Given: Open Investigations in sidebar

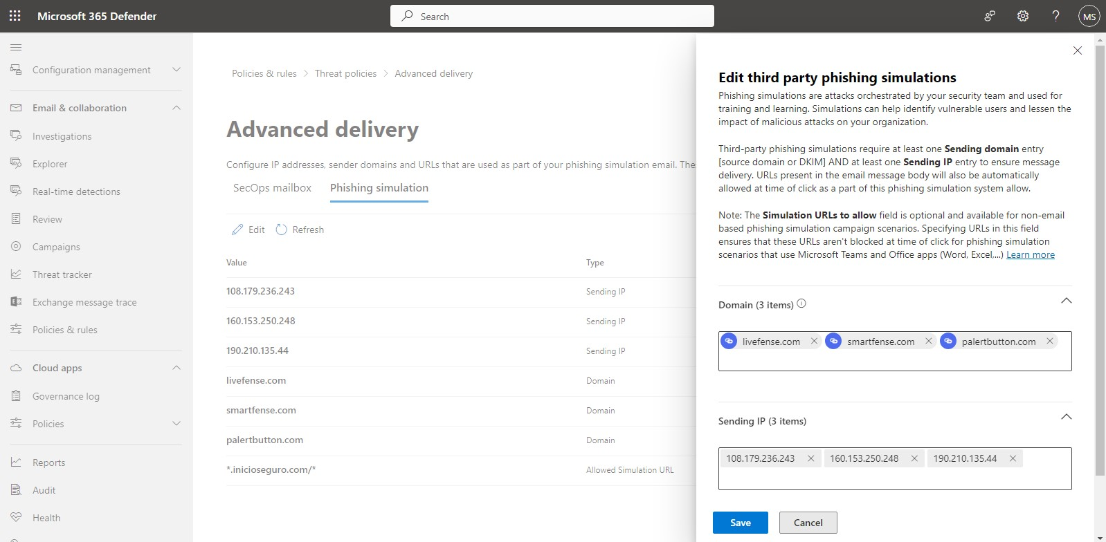Looking at the screenshot, I should (62, 136).
